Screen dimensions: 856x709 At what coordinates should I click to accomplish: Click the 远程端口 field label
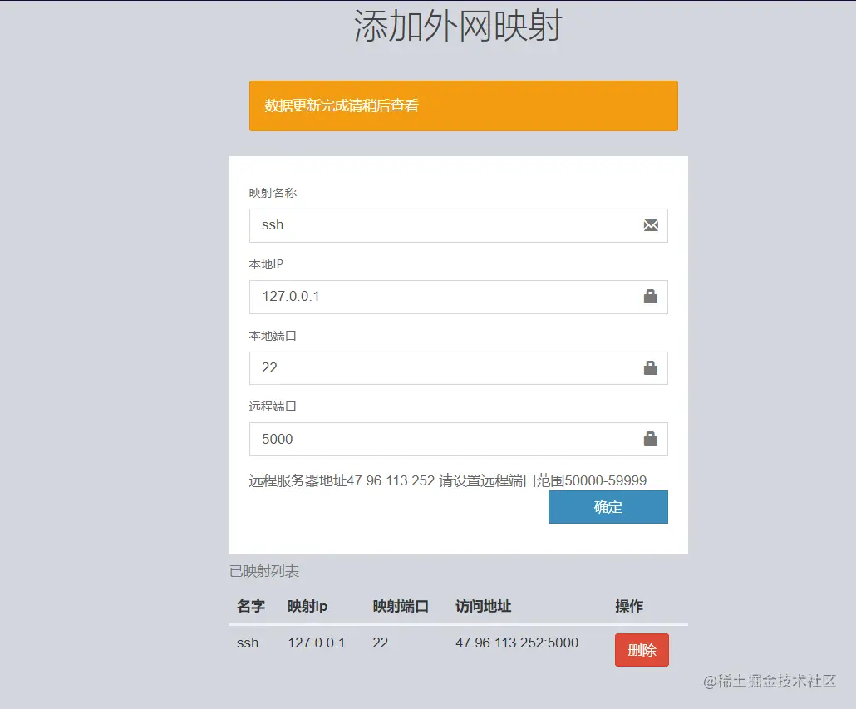273,406
